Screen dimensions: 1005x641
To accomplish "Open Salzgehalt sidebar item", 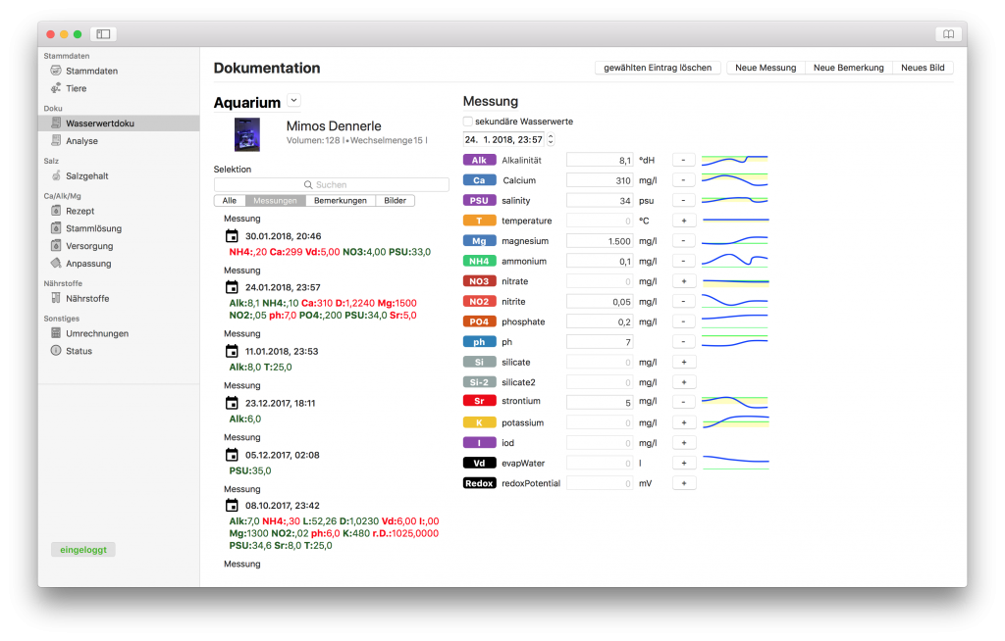I will (86, 176).
